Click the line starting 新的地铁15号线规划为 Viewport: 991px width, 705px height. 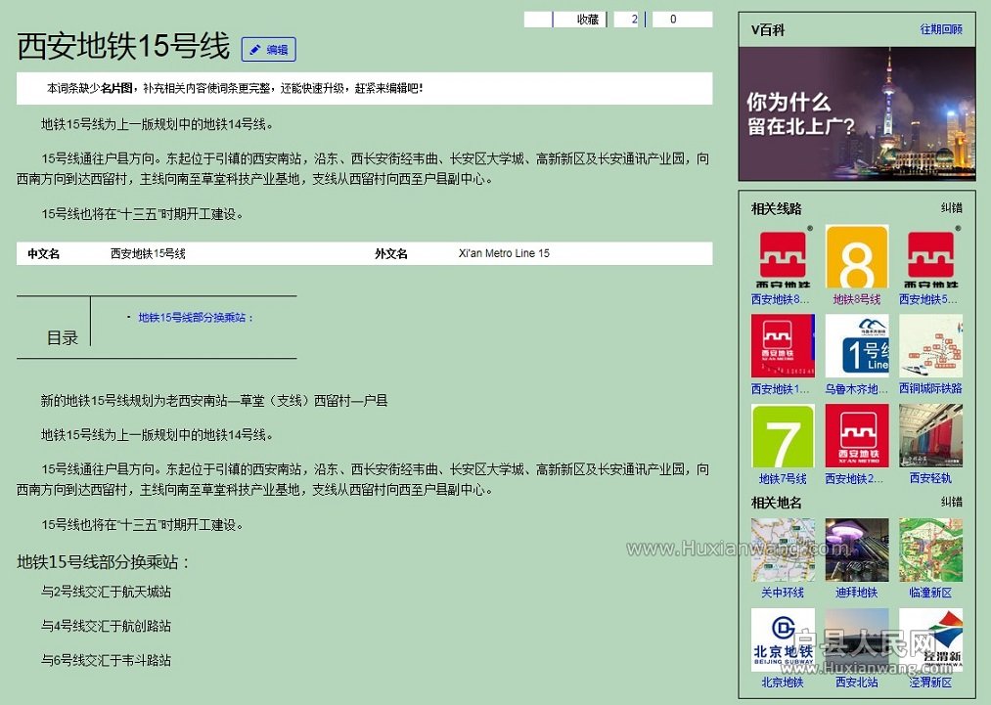(x=214, y=401)
